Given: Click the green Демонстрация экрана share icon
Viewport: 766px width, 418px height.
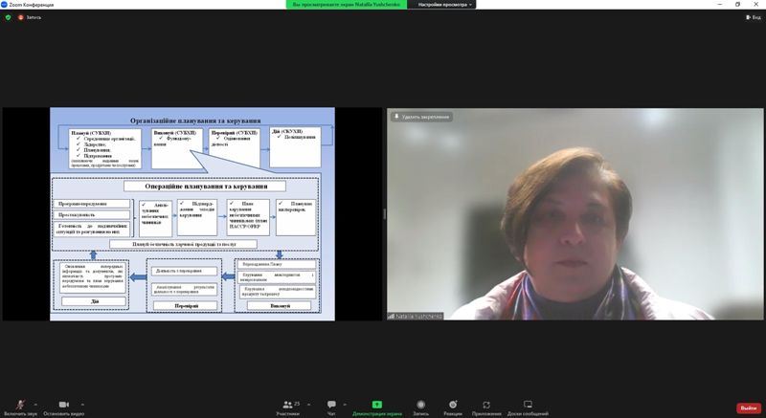Looking at the screenshot, I should pyautogui.click(x=377, y=405).
